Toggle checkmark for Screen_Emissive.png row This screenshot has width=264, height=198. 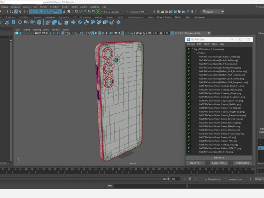pos(189,123)
